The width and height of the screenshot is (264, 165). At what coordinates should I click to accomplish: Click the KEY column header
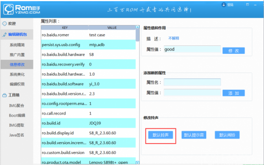coord(65,28)
